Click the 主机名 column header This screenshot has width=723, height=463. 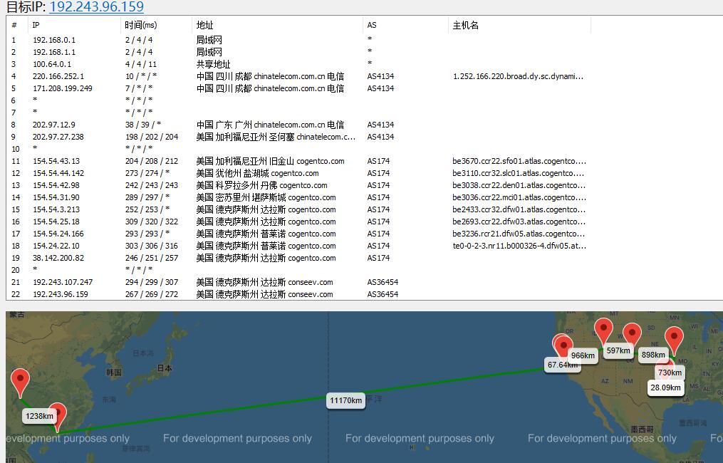[x=519, y=26]
